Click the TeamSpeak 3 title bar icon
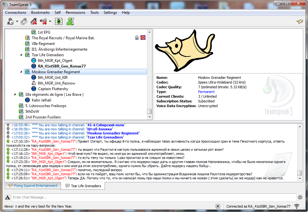 5,4
